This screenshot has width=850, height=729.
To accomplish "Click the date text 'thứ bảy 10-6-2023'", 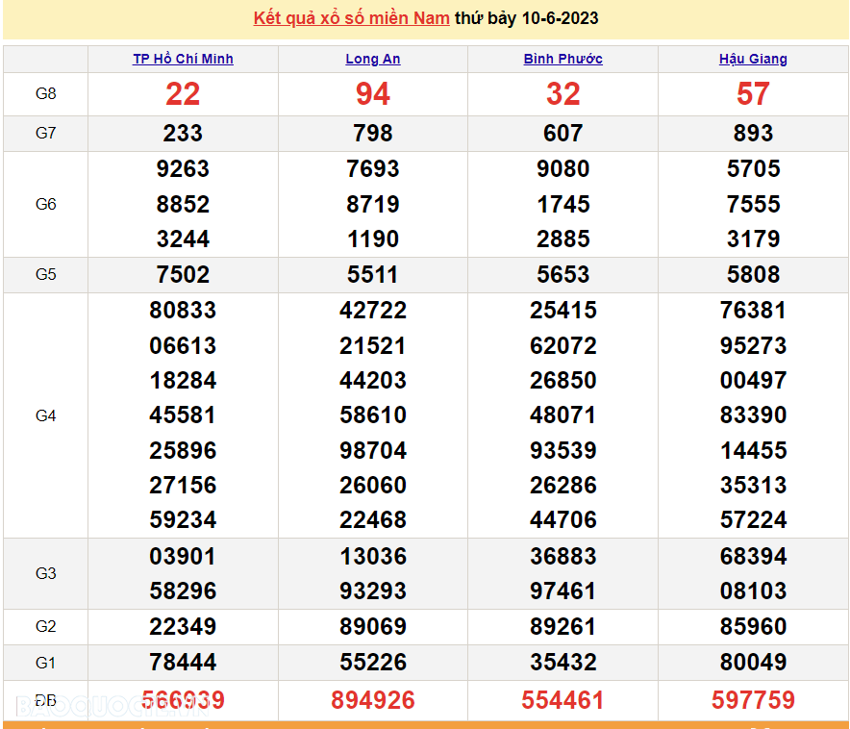I will point(526,19).
